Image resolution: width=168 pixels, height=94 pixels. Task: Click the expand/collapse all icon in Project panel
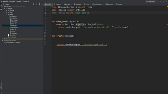coord(36,4)
